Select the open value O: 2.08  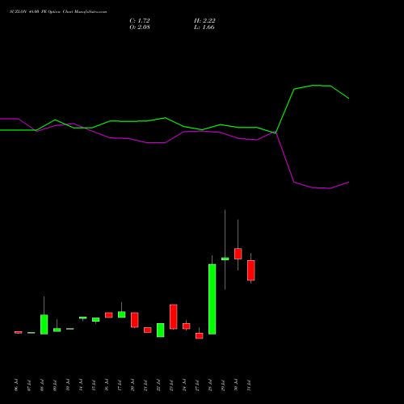140,27
